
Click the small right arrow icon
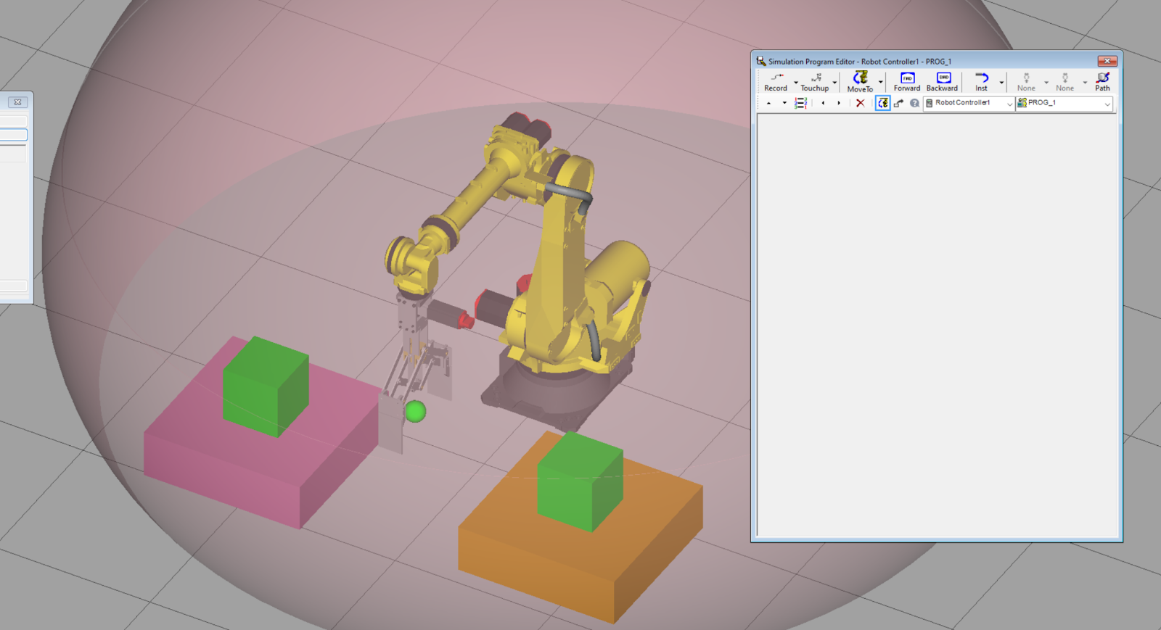(x=839, y=104)
